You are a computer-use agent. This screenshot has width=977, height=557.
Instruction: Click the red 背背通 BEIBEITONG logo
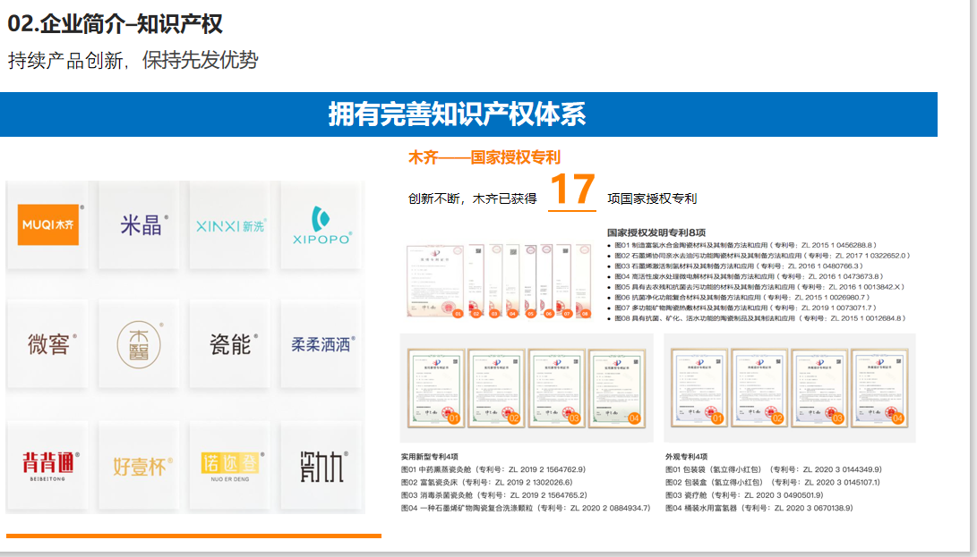(x=51, y=465)
